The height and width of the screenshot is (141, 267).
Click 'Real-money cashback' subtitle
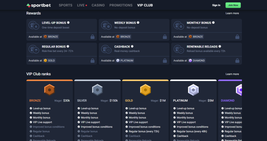point(127,51)
